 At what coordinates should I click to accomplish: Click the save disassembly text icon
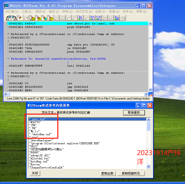(x=14, y=18)
